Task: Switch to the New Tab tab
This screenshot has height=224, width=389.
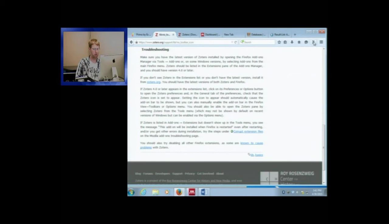Action: [x=233, y=35]
